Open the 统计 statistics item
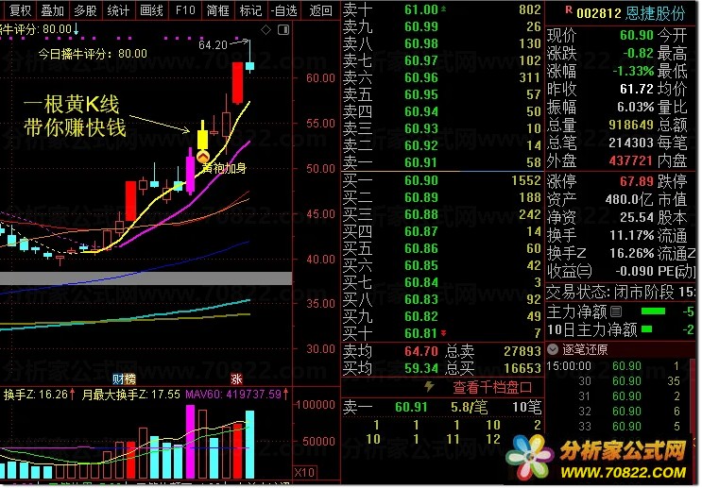 pyautogui.click(x=118, y=10)
